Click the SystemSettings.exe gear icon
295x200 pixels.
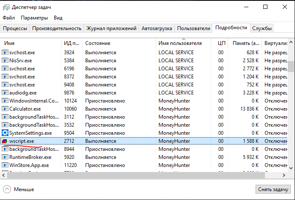(5, 133)
